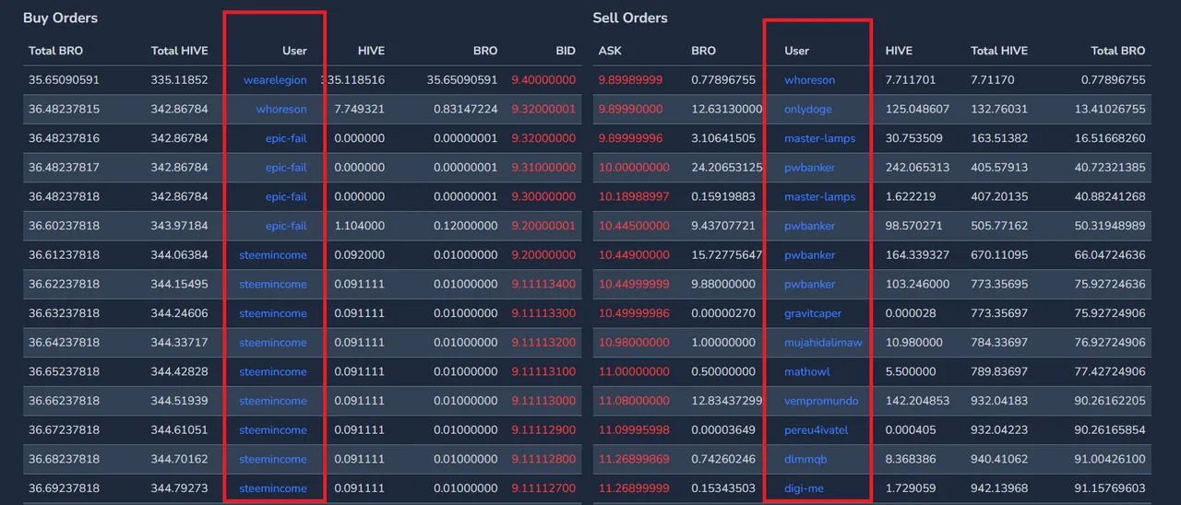
Task: Click the BID column header
Action: pos(566,51)
